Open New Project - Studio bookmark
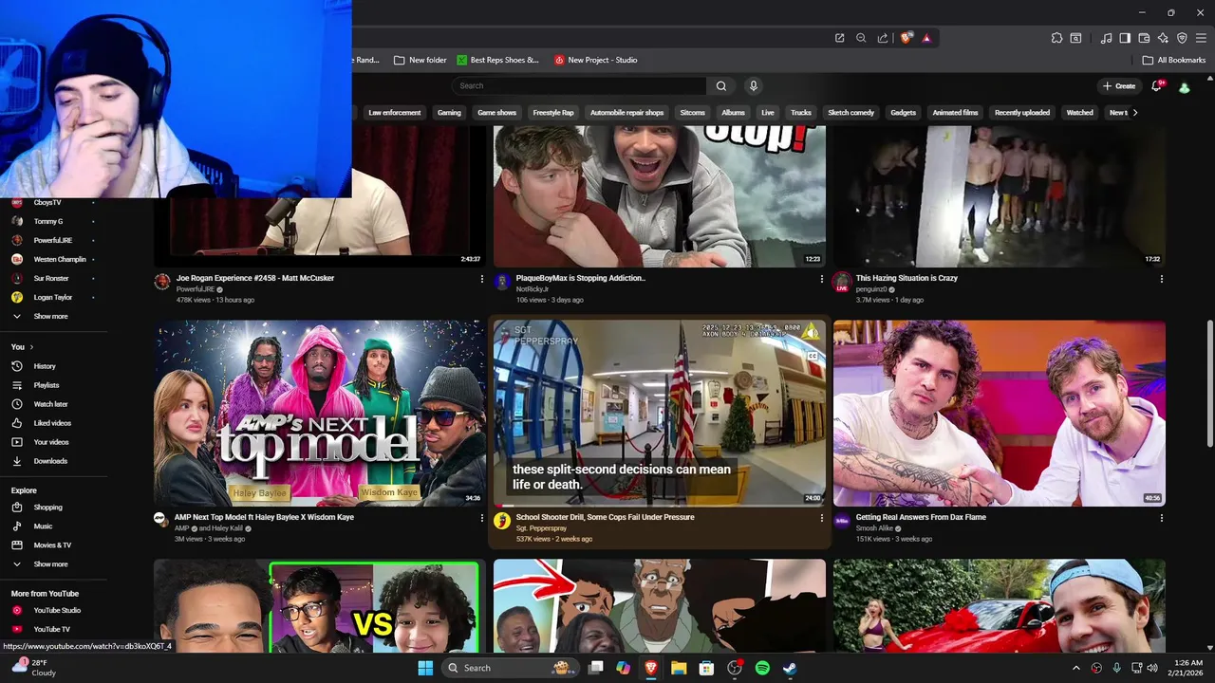Viewport: 1215px width, 683px height. pos(596,60)
